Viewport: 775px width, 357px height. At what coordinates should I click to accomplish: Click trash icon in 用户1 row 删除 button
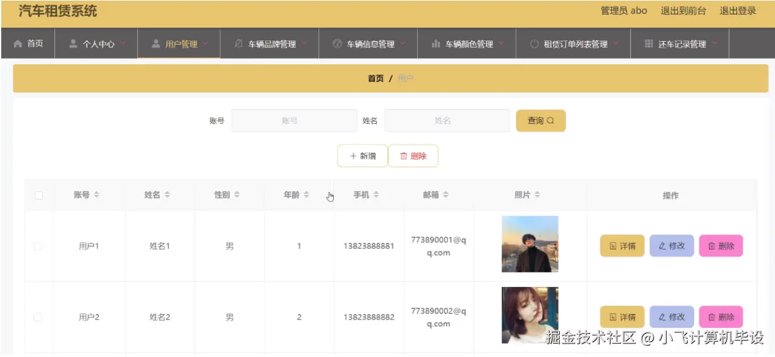tap(712, 246)
